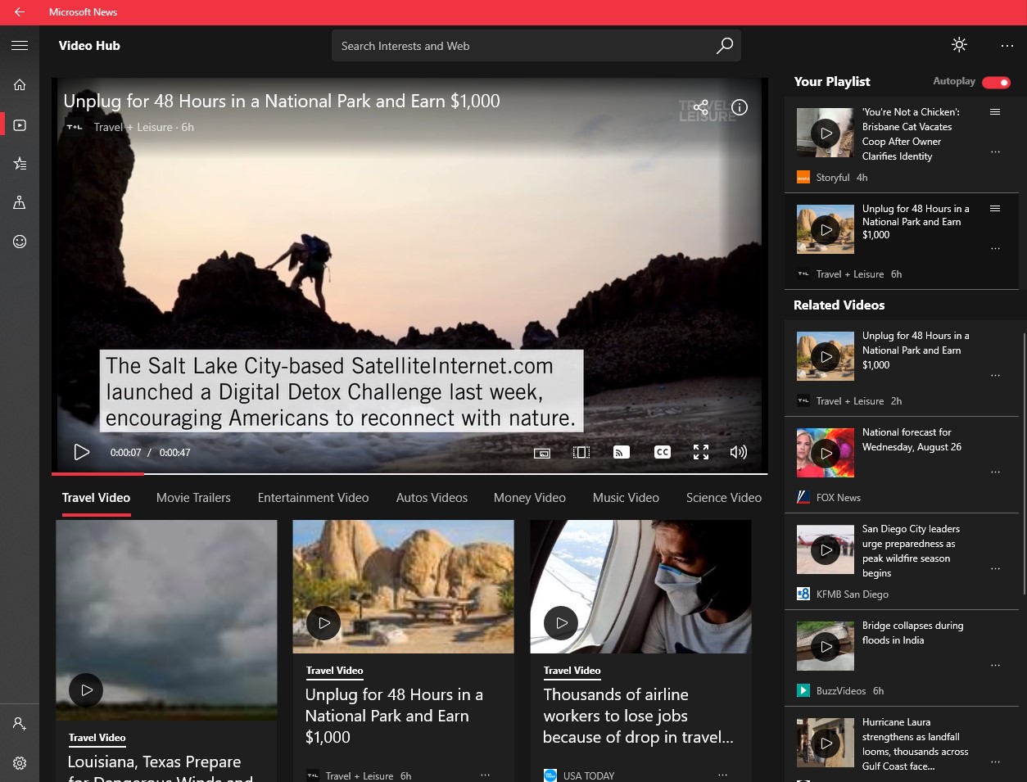Image resolution: width=1027 pixels, height=782 pixels.
Task: Play the Unplug for 48 Hours card
Action: (323, 623)
